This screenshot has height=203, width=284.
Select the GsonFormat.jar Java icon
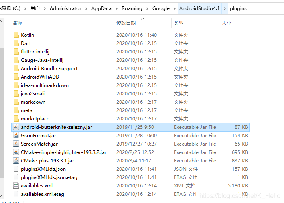[x=16, y=135]
